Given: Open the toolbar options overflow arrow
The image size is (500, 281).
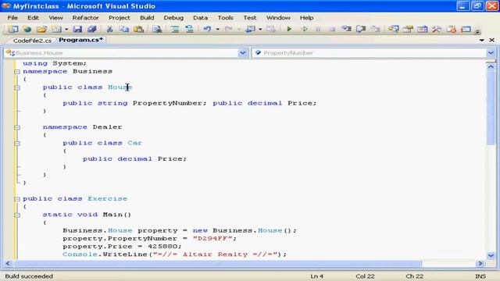Looking at the screenshot, I should click(x=477, y=31).
